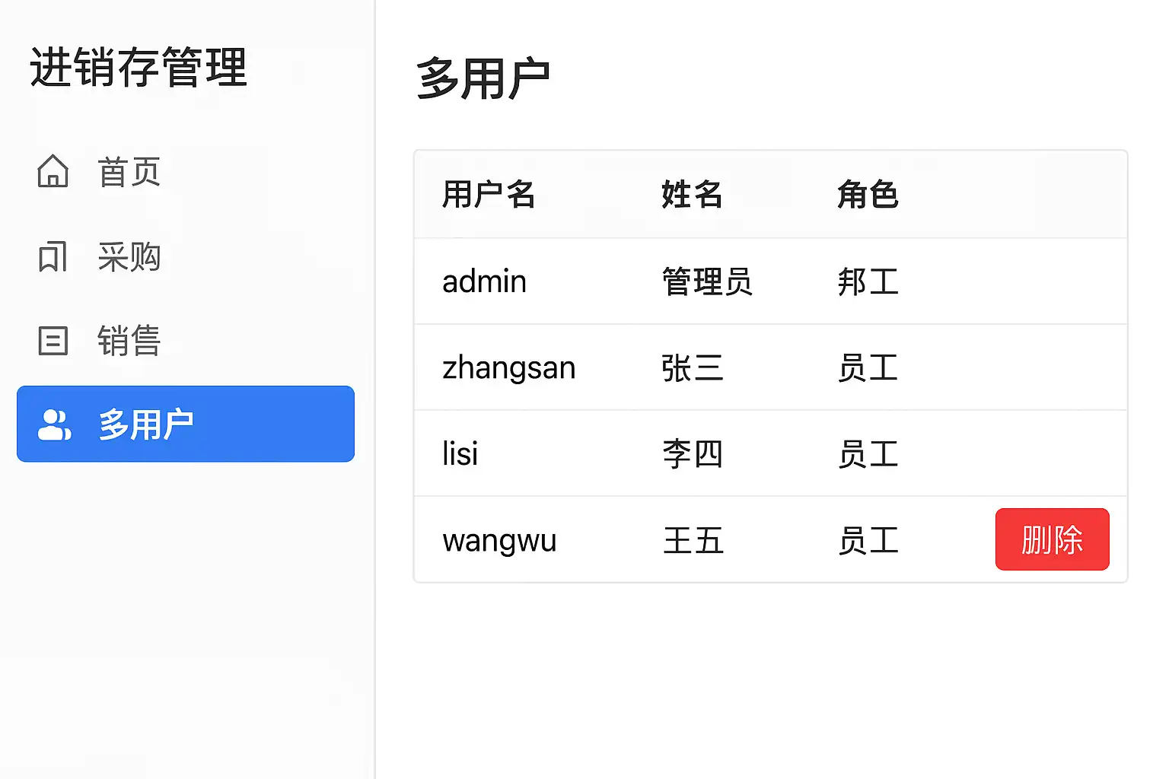Screen dimensions: 1169x779
Task: Delete the wangwu user with 删除
Action: point(1052,539)
